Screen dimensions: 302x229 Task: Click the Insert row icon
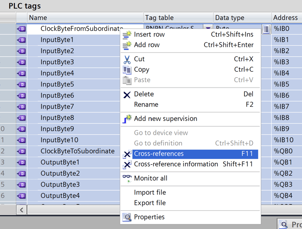127,35
